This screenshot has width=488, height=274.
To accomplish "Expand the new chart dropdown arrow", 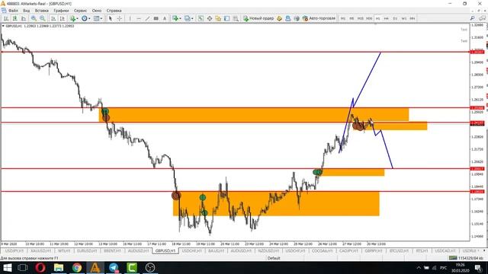I will click(x=180, y=18).
